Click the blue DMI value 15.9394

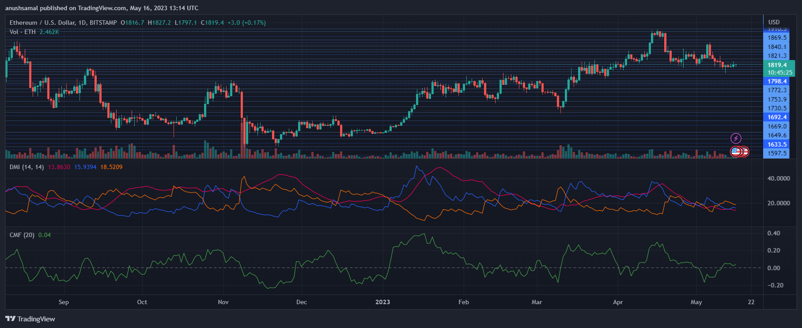[85, 167]
